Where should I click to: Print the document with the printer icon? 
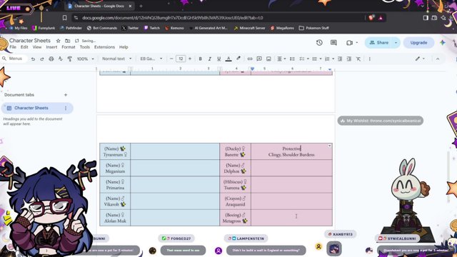pyautogui.click(x=51, y=59)
